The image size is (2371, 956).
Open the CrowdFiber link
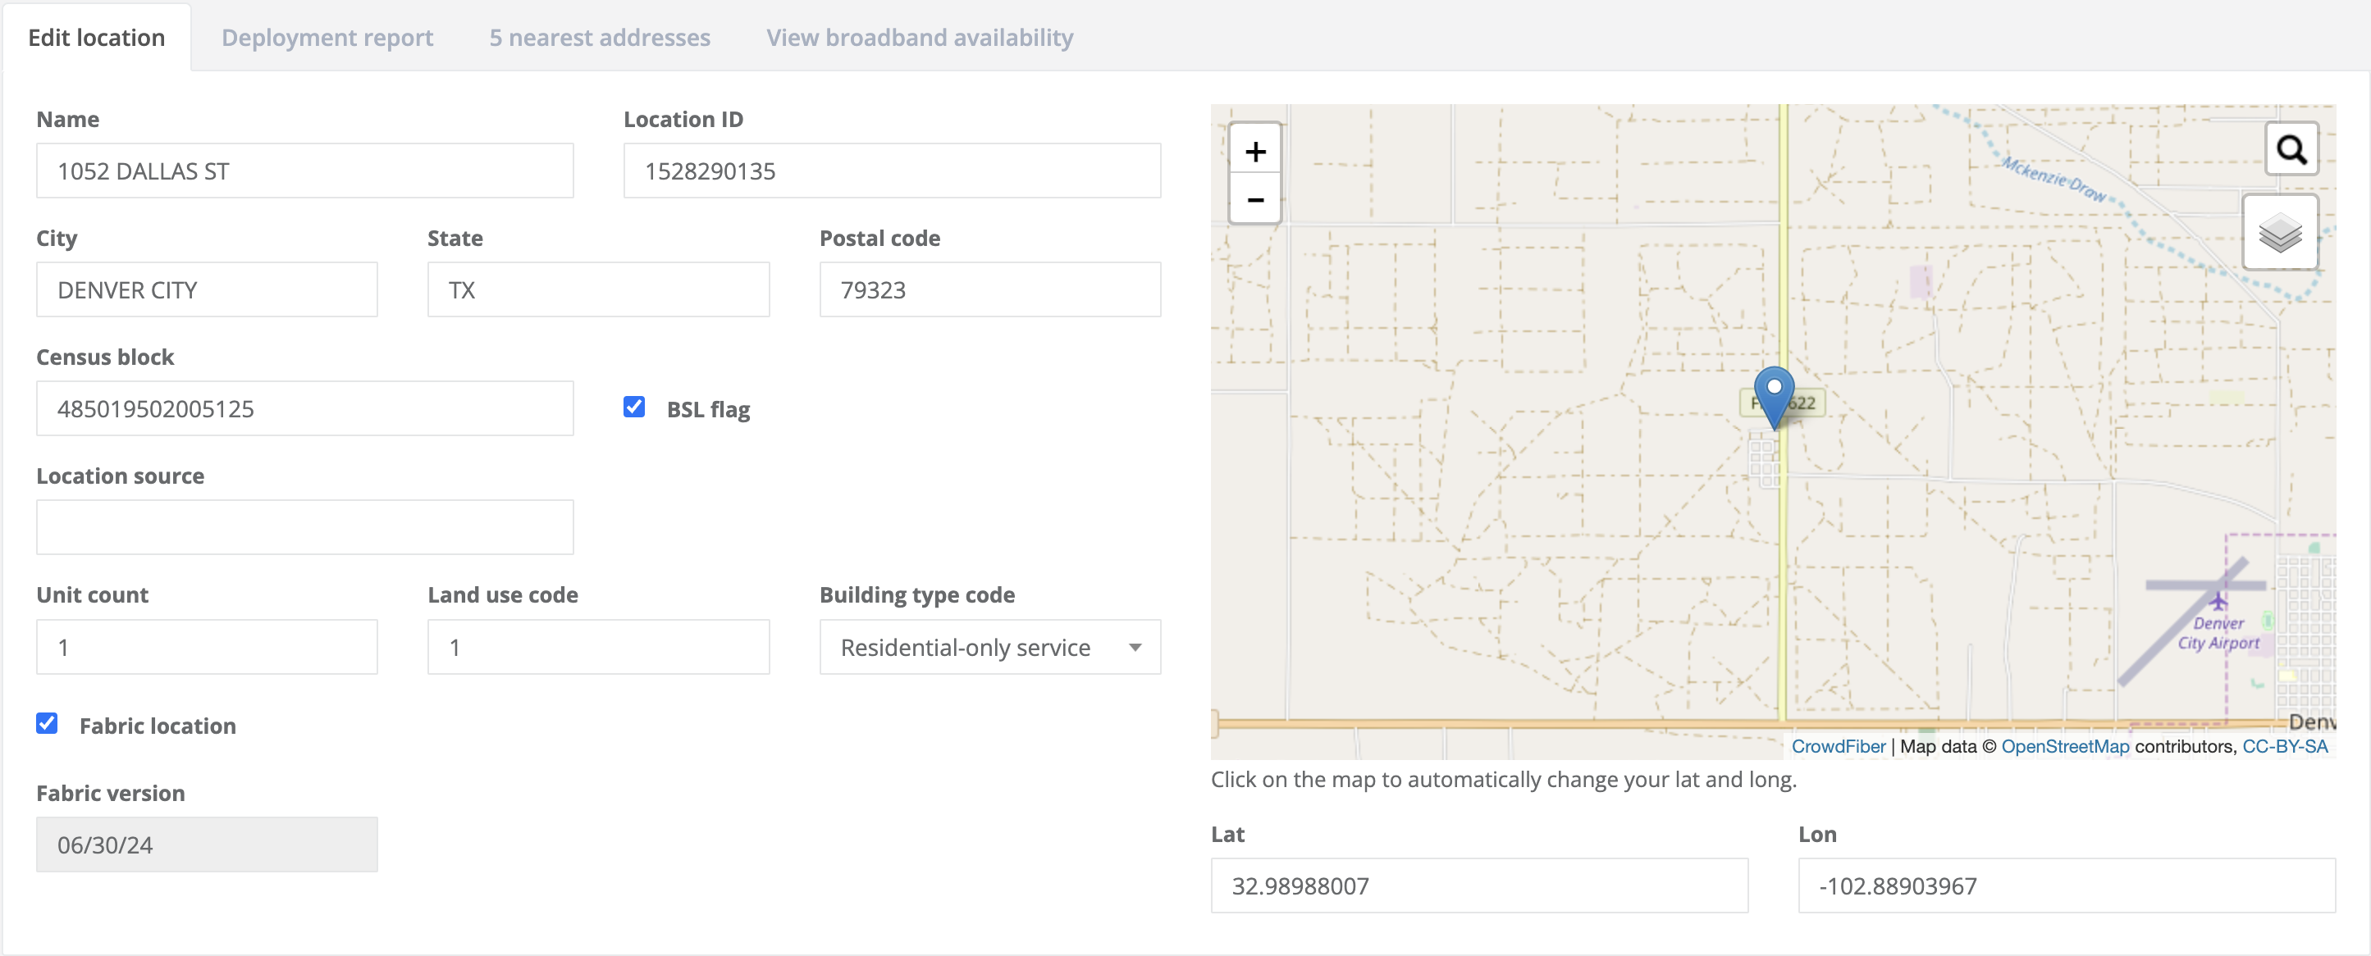pyautogui.click(x=1837, y=746)
